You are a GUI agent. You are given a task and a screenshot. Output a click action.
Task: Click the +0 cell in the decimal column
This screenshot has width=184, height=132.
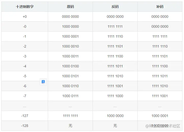(x=25, y=17)
